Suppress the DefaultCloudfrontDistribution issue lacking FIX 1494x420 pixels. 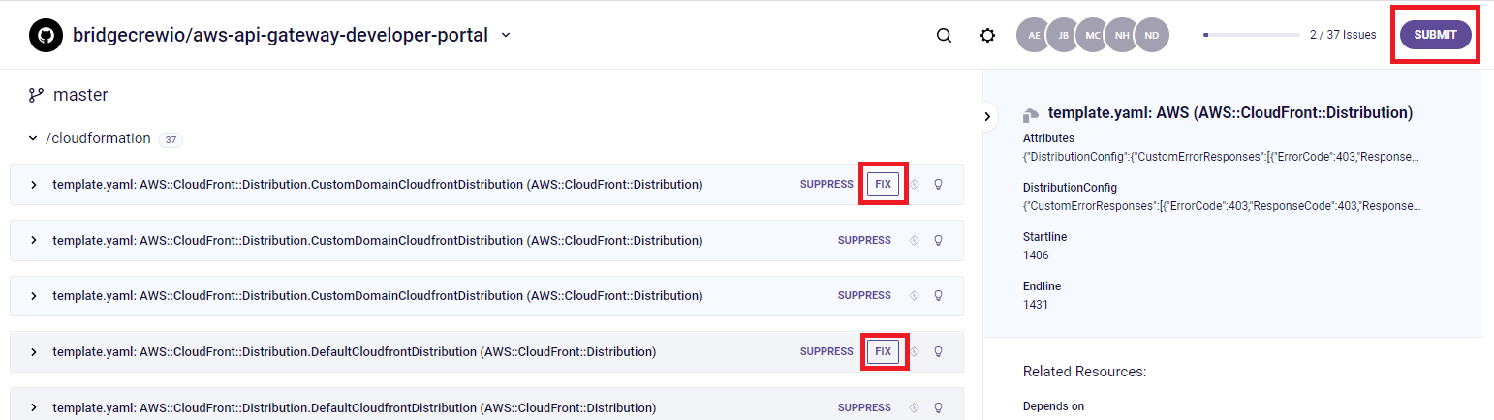[864, 407]
